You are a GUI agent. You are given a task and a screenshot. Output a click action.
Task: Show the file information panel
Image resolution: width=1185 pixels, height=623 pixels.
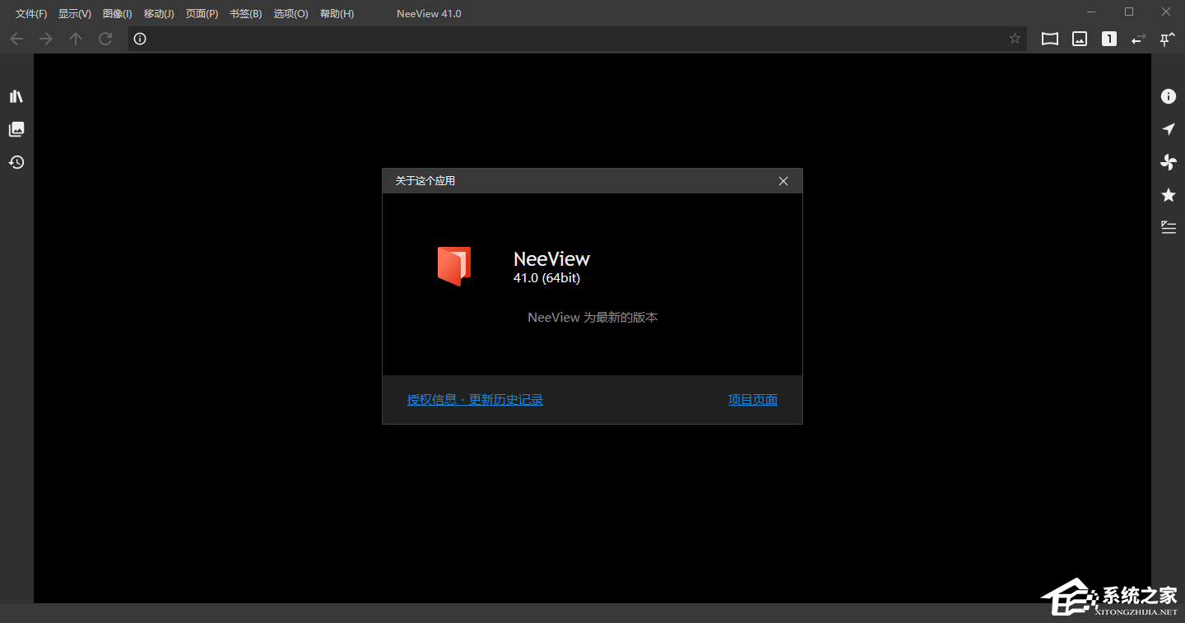point(1169,96)
